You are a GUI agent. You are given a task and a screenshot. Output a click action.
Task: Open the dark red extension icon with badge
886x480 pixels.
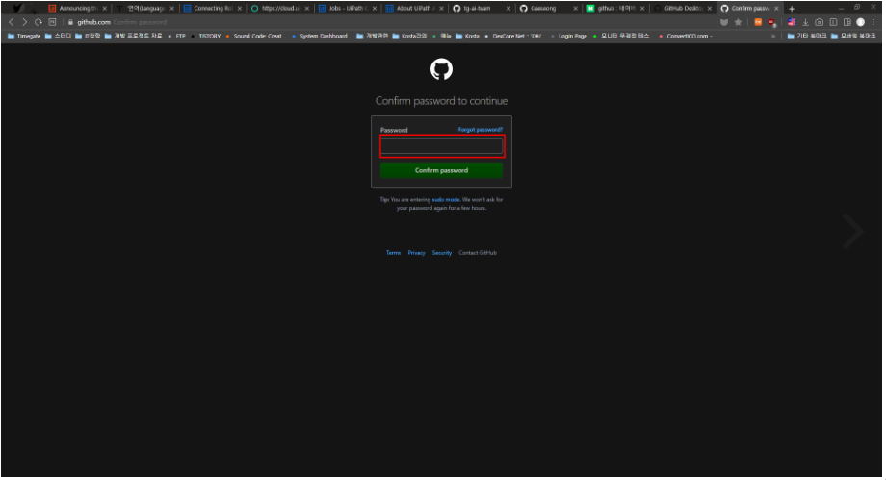coord(773,22)
